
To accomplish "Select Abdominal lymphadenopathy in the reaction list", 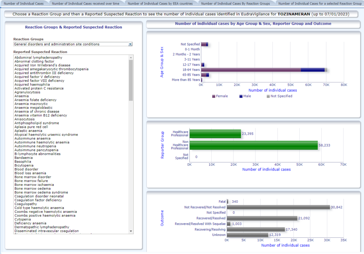I will (38, 58).
